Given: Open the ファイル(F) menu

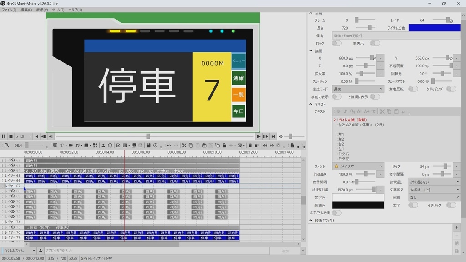Looking at the screenshot, I should click(9, 10).
